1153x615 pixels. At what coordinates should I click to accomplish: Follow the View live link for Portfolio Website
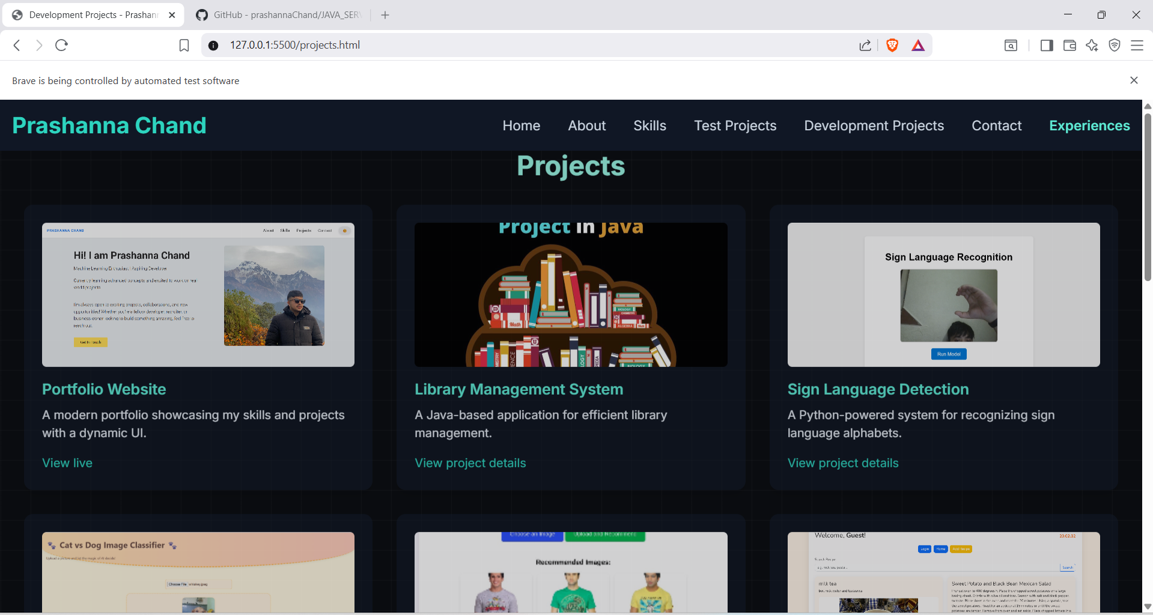coord(67,463)
